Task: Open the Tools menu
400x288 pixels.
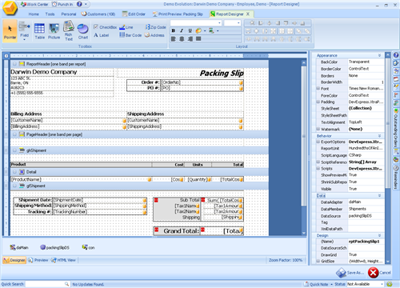Action: tap(50, 14)
